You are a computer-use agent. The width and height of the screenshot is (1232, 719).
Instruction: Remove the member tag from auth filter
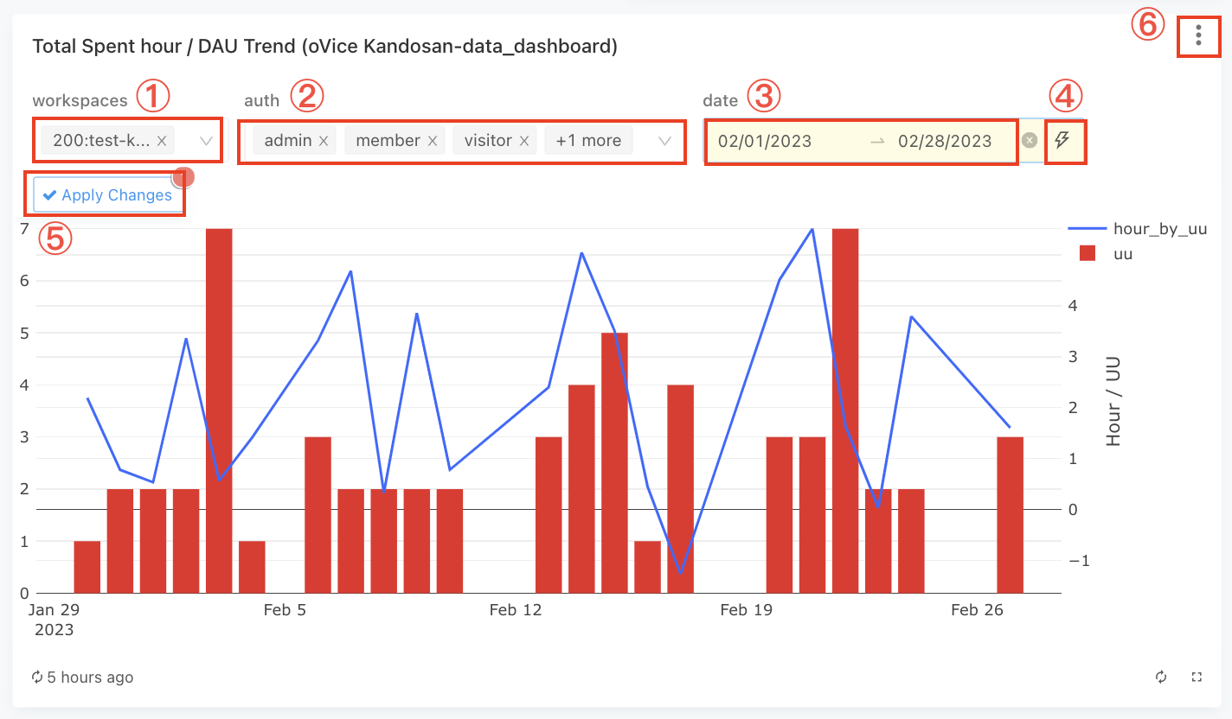tap(432, 141)
